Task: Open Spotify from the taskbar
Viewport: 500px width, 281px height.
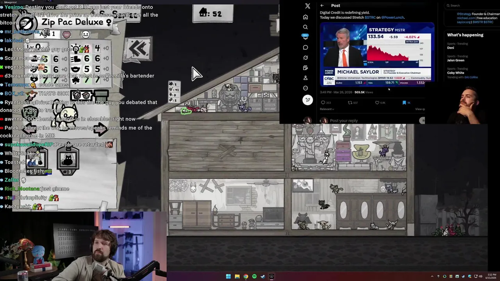Action: 254,276
